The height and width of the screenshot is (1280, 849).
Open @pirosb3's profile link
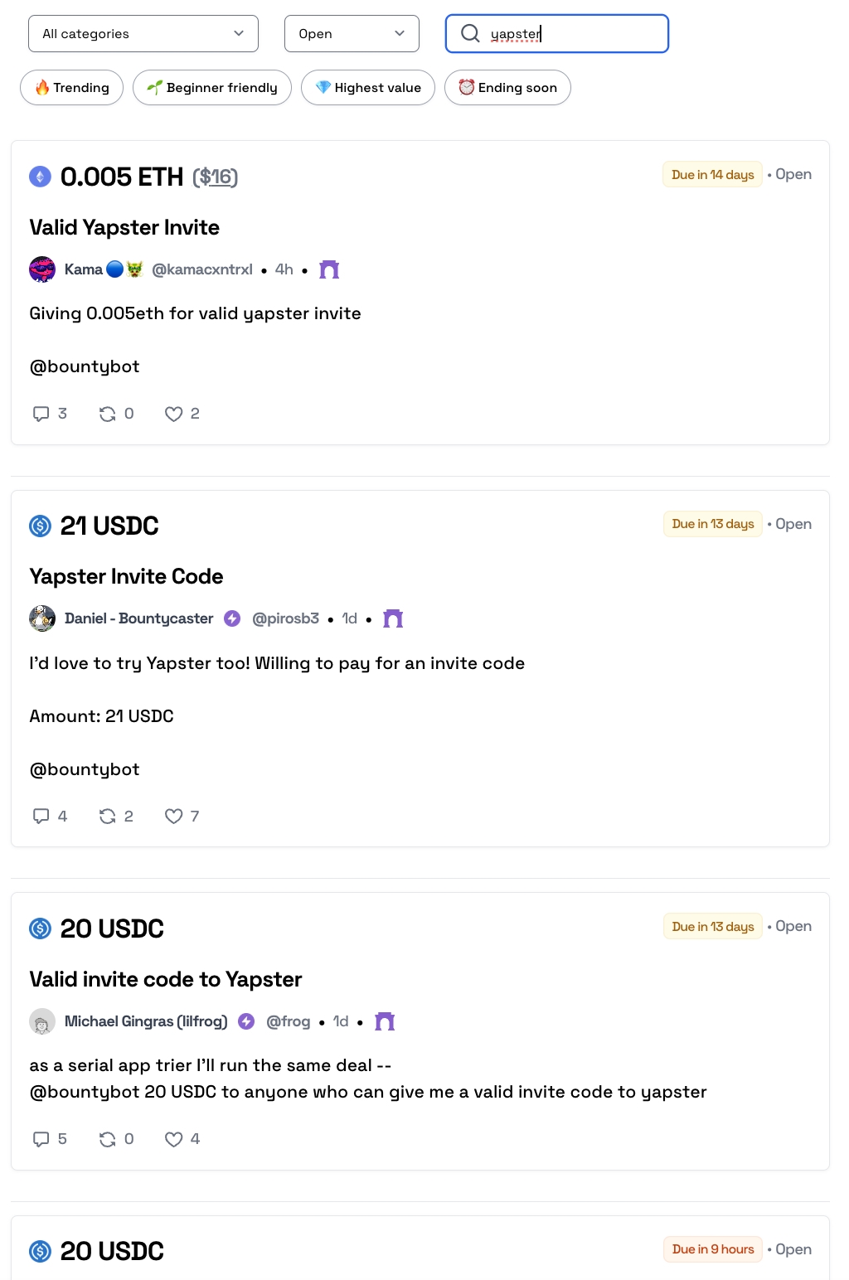click(286, 618)
